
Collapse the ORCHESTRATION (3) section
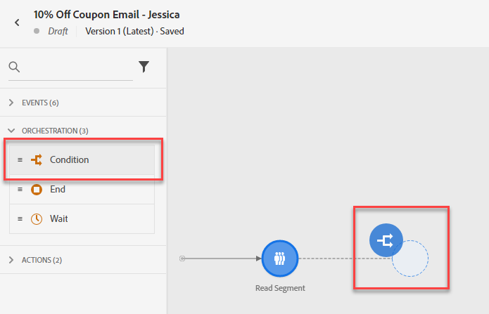(11, 131)
